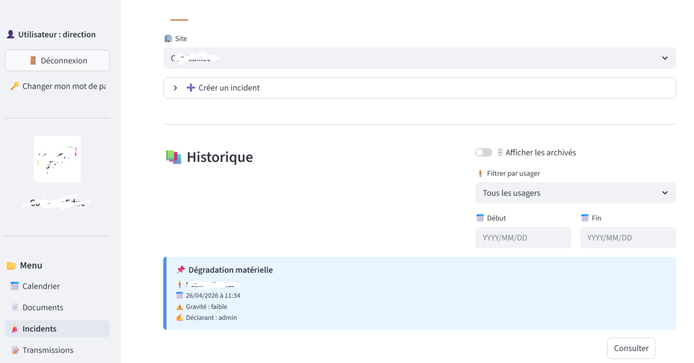Click the person icon by Filtrer par usager
Image resolution: width=694 pixels, height=363 pixels.
[x=480, y=173]
